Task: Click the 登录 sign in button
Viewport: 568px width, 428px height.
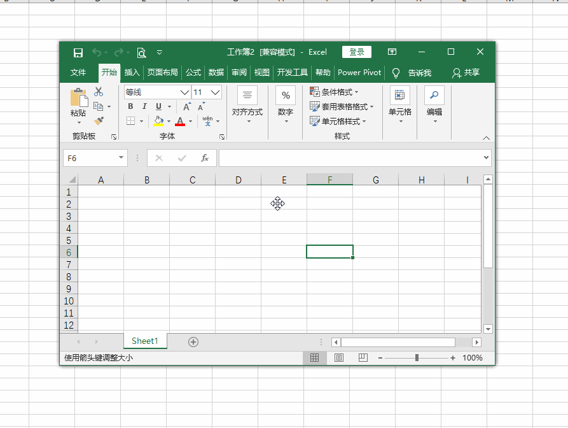Action: point(357,52)
